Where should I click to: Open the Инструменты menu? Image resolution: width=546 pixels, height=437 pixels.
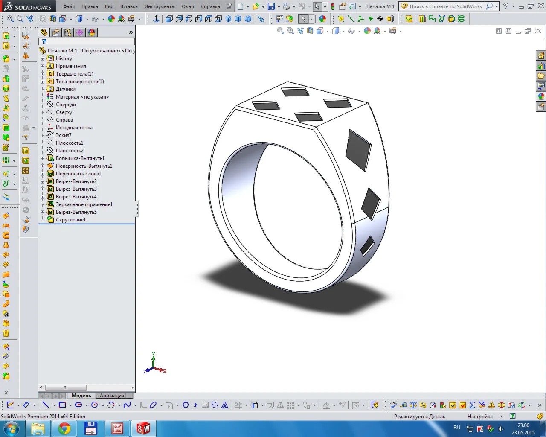point(160,6)
